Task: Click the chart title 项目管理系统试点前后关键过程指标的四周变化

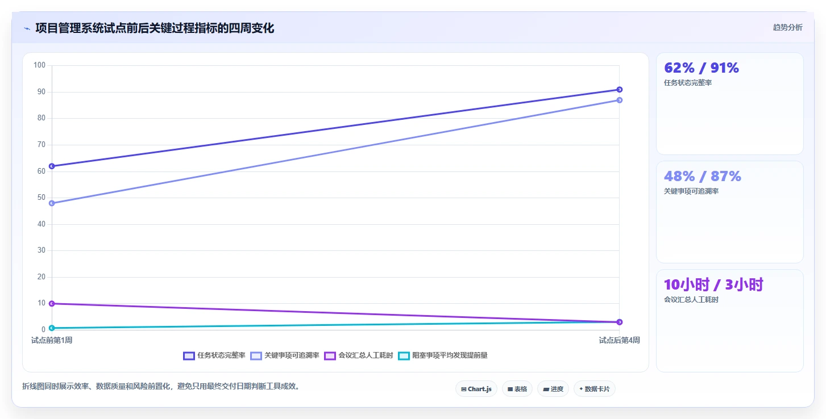Action: point(155,28)
